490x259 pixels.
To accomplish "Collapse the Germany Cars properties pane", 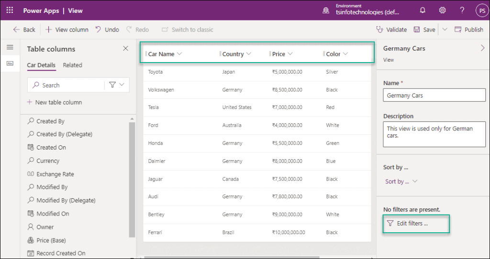I will click(482, 48).
